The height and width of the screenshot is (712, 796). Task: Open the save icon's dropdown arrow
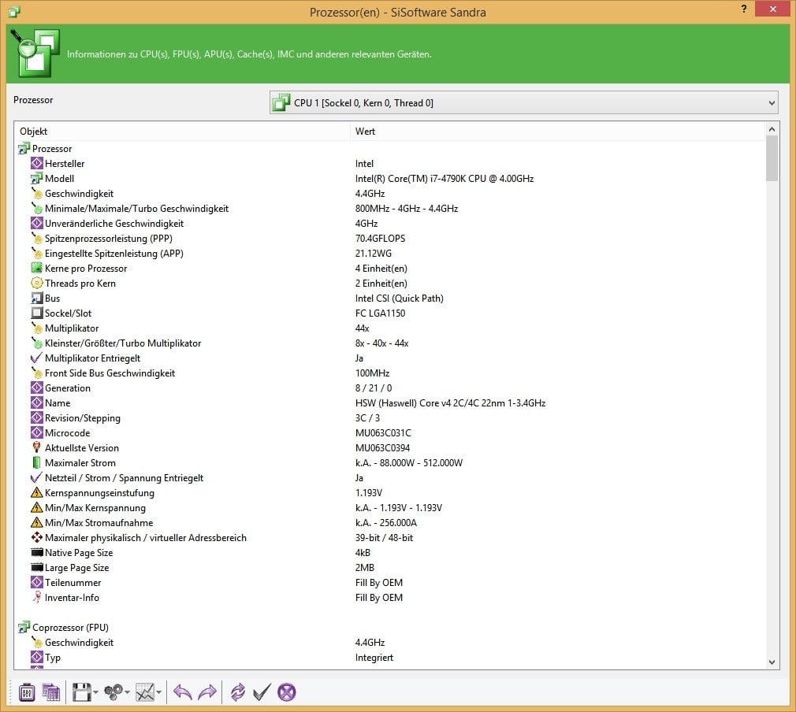(x=95, y=692)
